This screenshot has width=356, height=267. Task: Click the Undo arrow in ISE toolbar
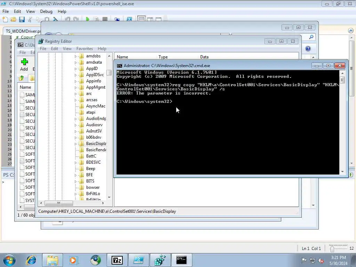67,19
